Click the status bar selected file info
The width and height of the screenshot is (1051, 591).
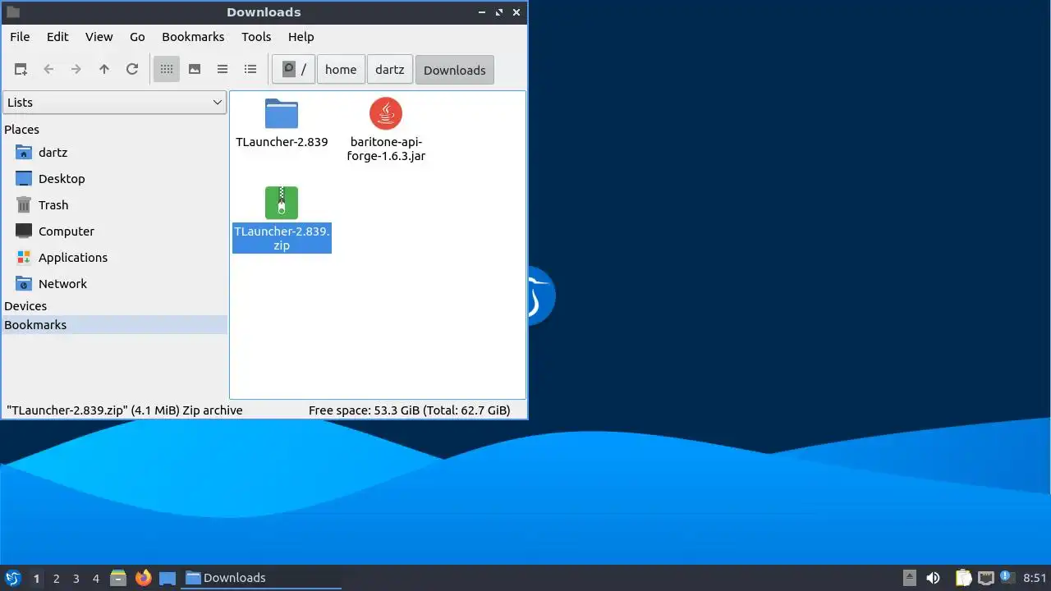(x=125, y=410)
